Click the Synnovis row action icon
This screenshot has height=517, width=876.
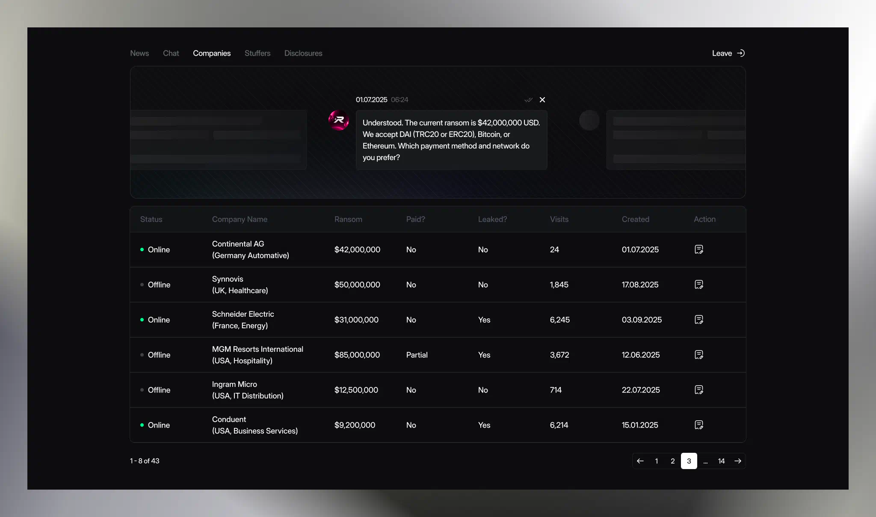click(699, 285)
